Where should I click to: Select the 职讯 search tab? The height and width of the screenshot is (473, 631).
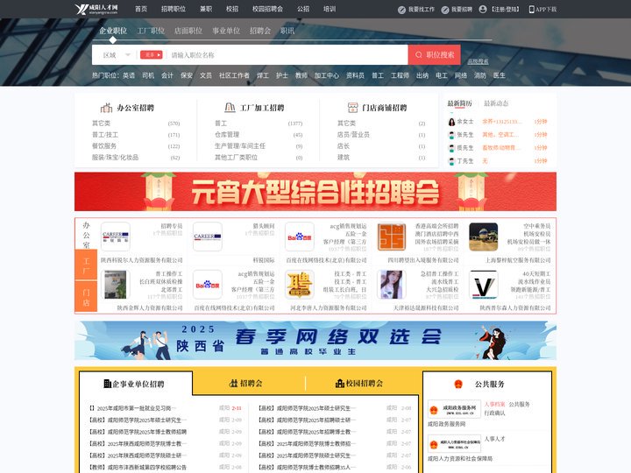(x=287, y=31)
